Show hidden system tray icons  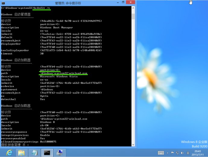coord(168,153)
